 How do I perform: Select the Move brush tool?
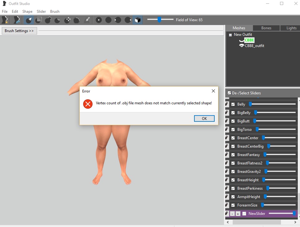tap(67, 20)
